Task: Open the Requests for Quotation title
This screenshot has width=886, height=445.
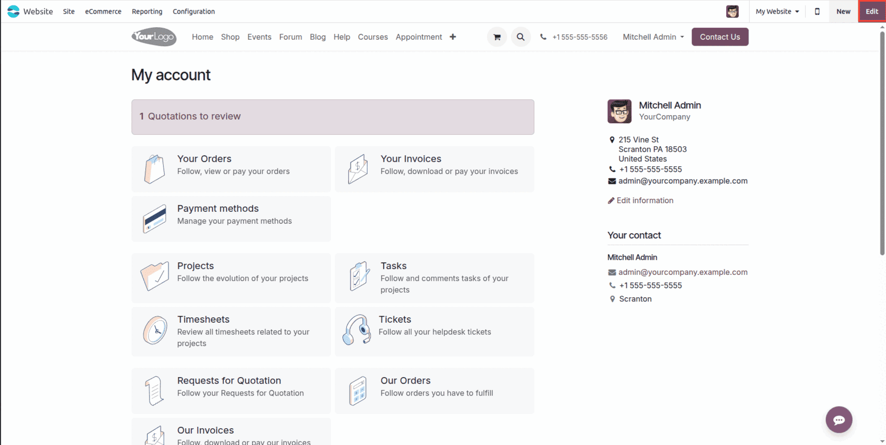Action: (229, 381)
